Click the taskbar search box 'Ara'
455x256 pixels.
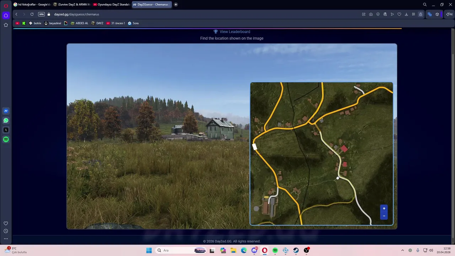pyautogui.click(x=182, y=250)
